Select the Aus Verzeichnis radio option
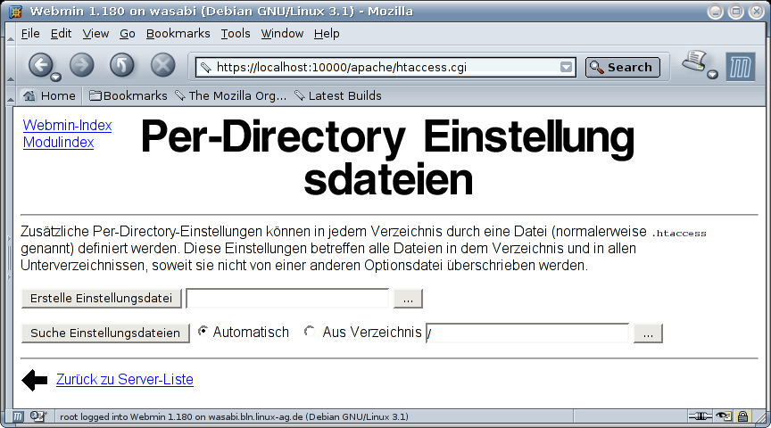Screen dimensions: 771x428 pyautogui.click(x=310, y=332)
